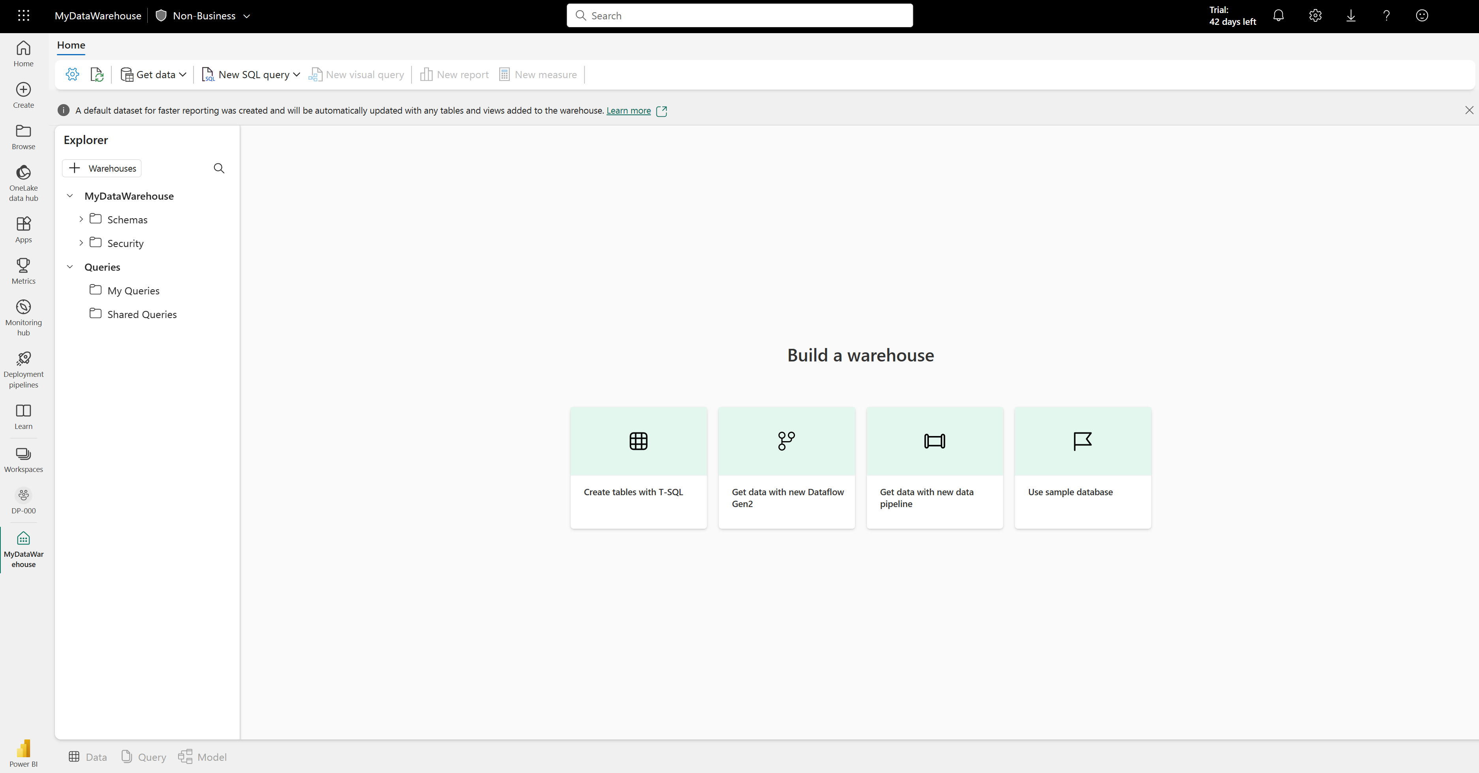Click the Get data with new data pipeline icon
Viewport: 1479px width, 773px height.
(x=934, y=441)
